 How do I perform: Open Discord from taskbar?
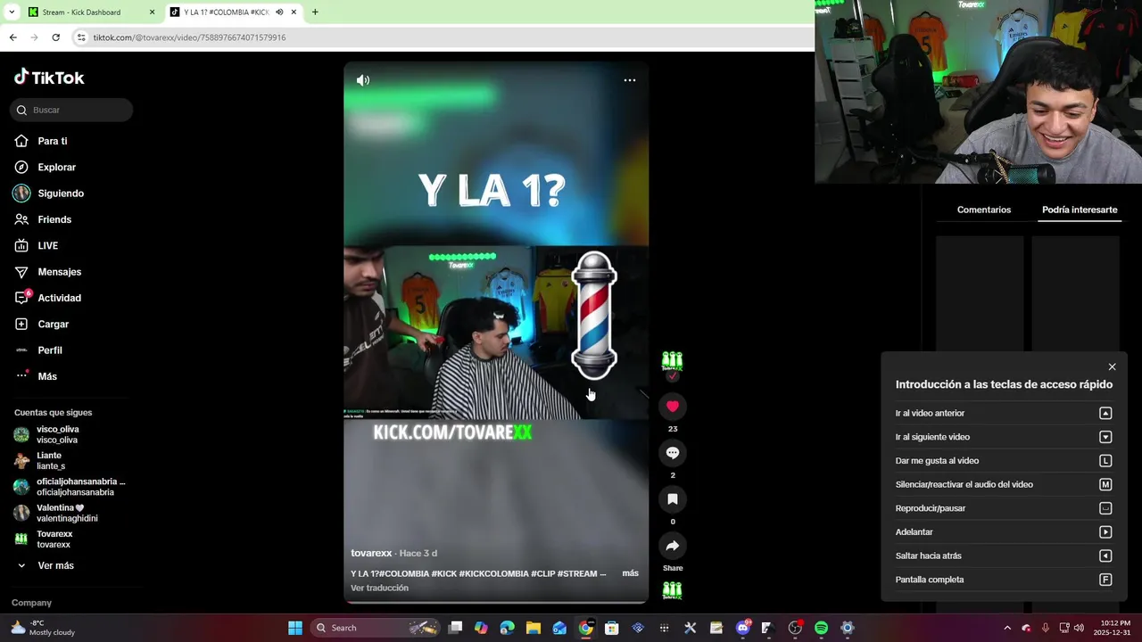click(x=743, y=628)
